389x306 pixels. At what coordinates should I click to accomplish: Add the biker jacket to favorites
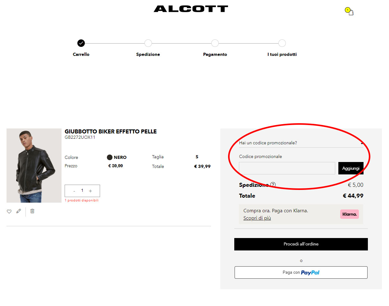pos(9,211)
